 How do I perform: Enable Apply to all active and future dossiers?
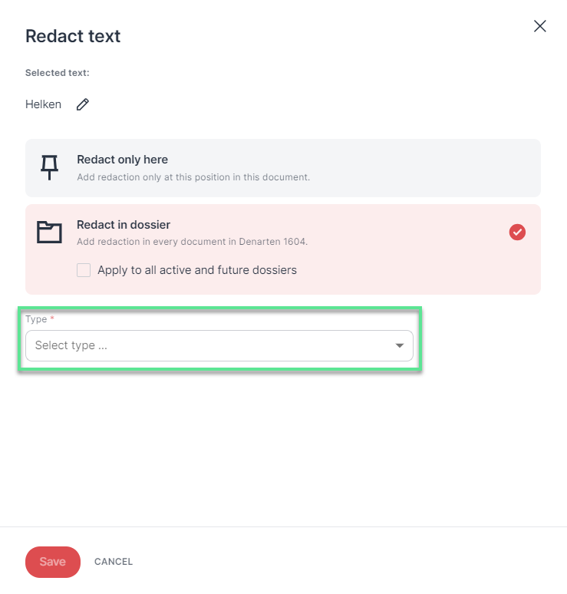click(84, 270)
